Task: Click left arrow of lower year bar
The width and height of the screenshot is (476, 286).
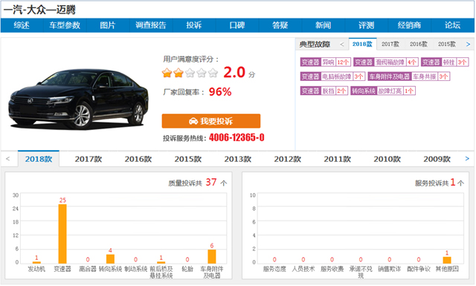Action: tap(8, 159)
